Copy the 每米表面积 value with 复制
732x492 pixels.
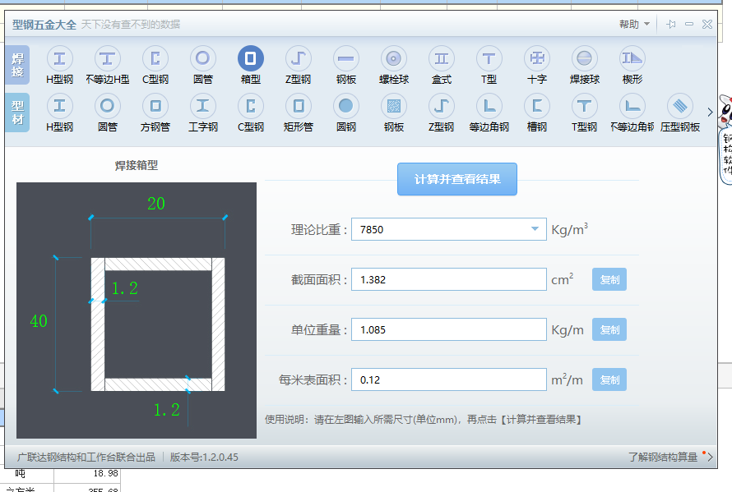coord(609,379)
